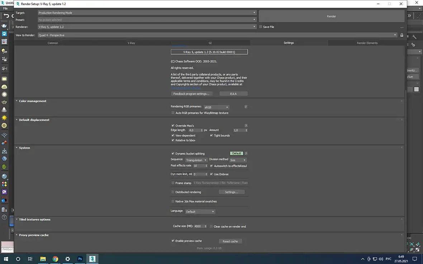Switch to the V-Ray tab
Viewport: 423px width, 264px height.
point(131,43)
